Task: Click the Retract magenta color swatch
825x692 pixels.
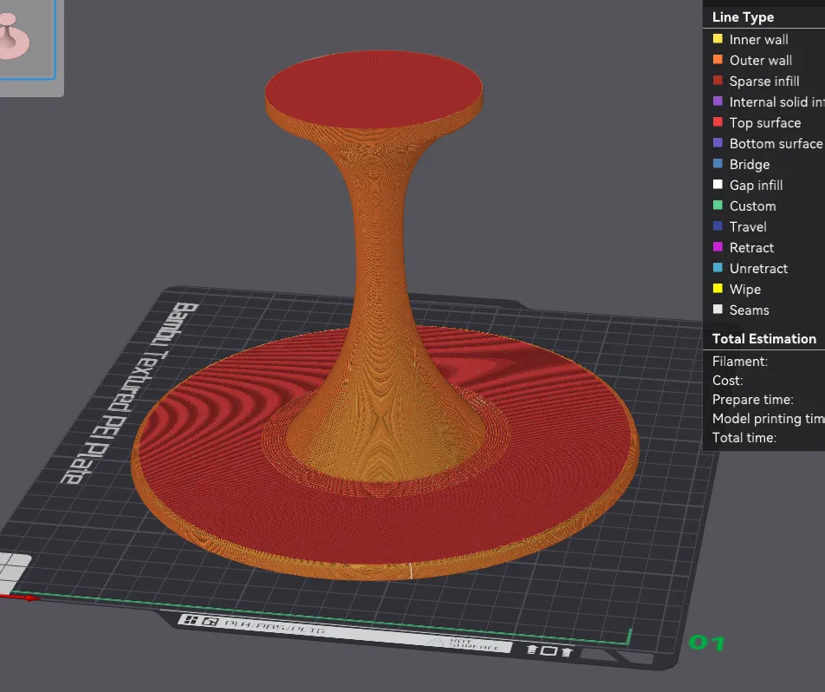Action: [x=718, y=247]
